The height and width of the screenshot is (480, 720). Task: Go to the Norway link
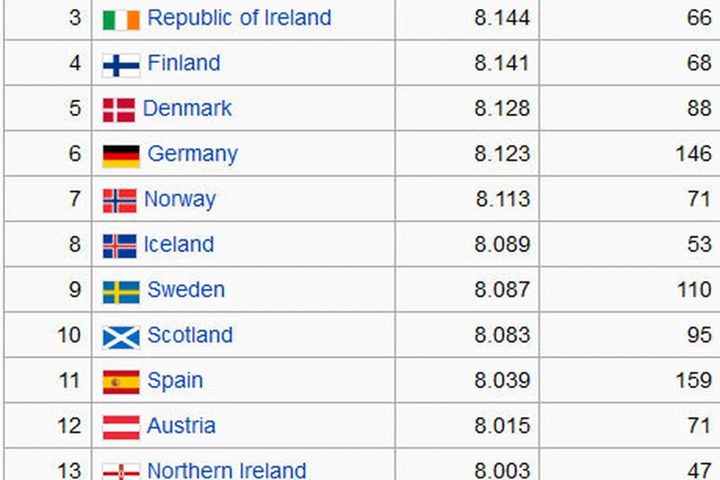tap(180, 199)
